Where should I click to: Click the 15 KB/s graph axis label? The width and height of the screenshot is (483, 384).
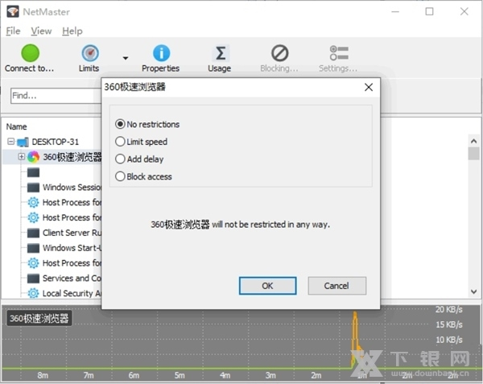449,324
